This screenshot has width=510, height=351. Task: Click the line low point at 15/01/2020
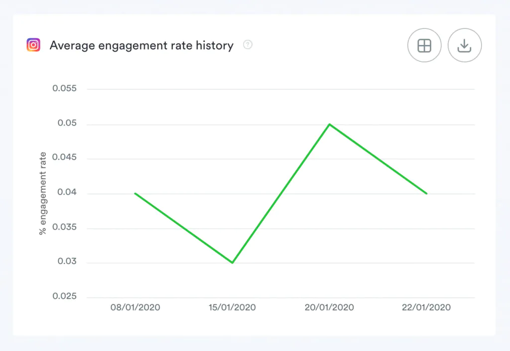click(232, 262)
